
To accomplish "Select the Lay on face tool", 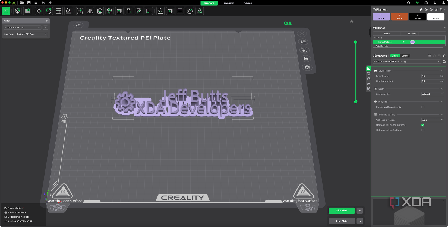I will [68, 11].
